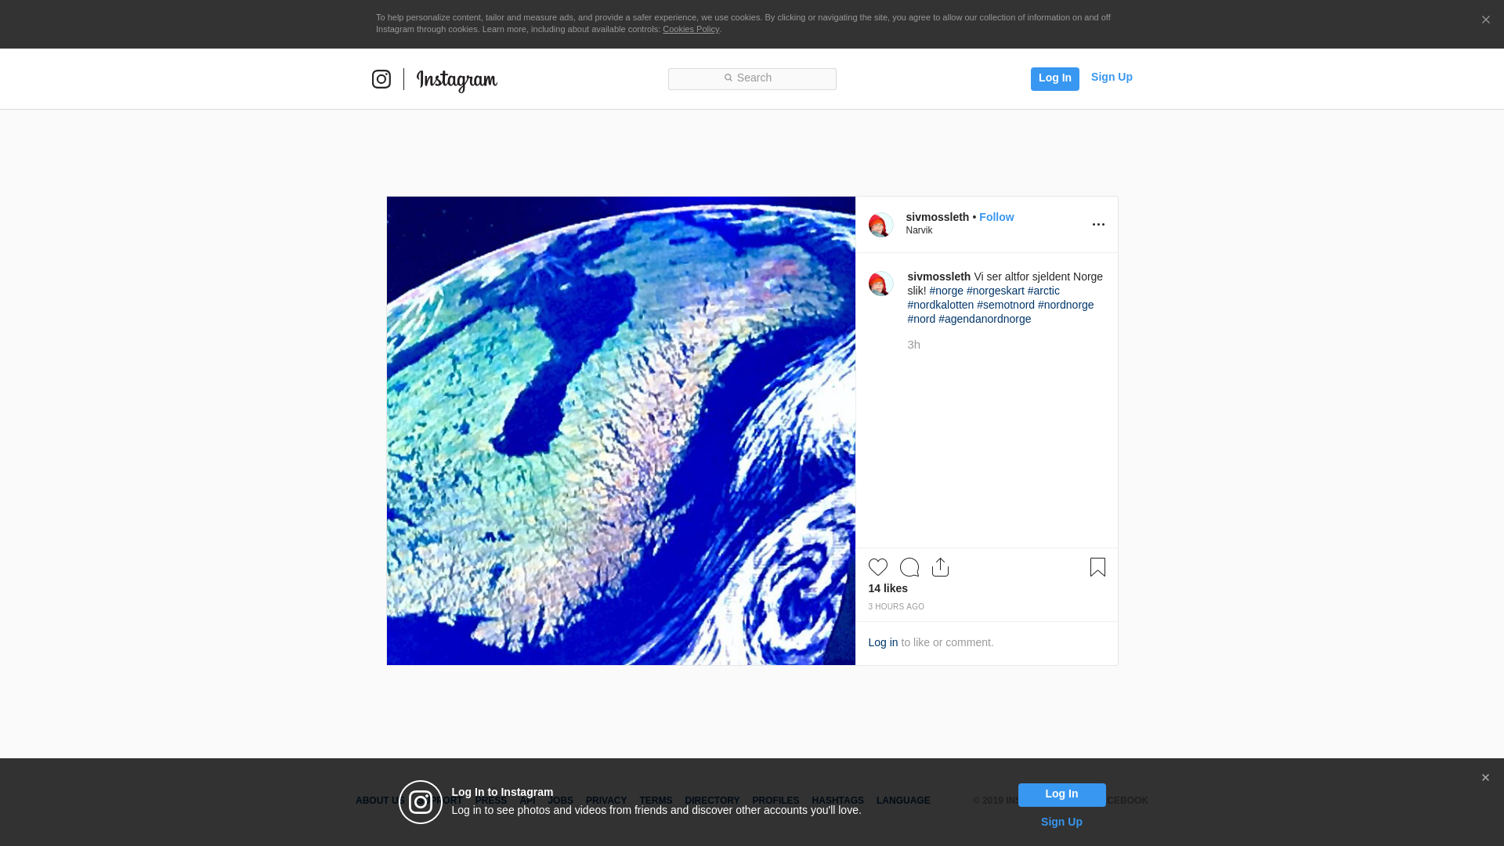Open the Cookies Policy link

click(x=690, y=29)
